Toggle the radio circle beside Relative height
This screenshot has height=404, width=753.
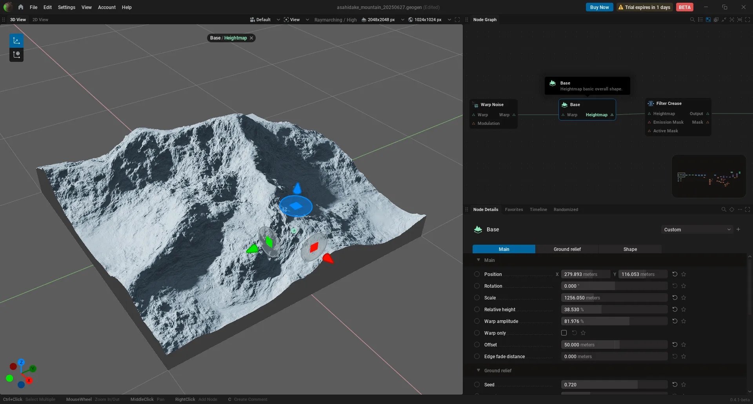tap(477, 309)
